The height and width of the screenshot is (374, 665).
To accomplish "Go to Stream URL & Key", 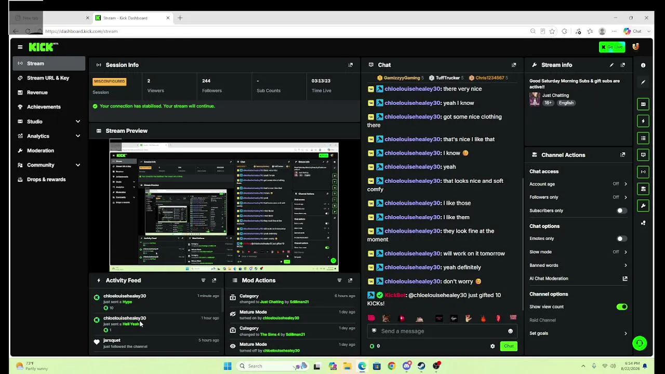I will point(48,78).
